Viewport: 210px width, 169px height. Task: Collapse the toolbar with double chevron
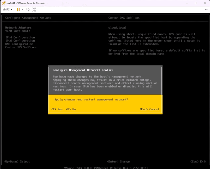[207, 9]
